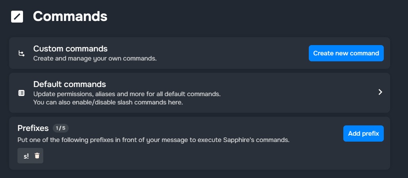Expand Default commands with the right chevron

pos(380,92)
